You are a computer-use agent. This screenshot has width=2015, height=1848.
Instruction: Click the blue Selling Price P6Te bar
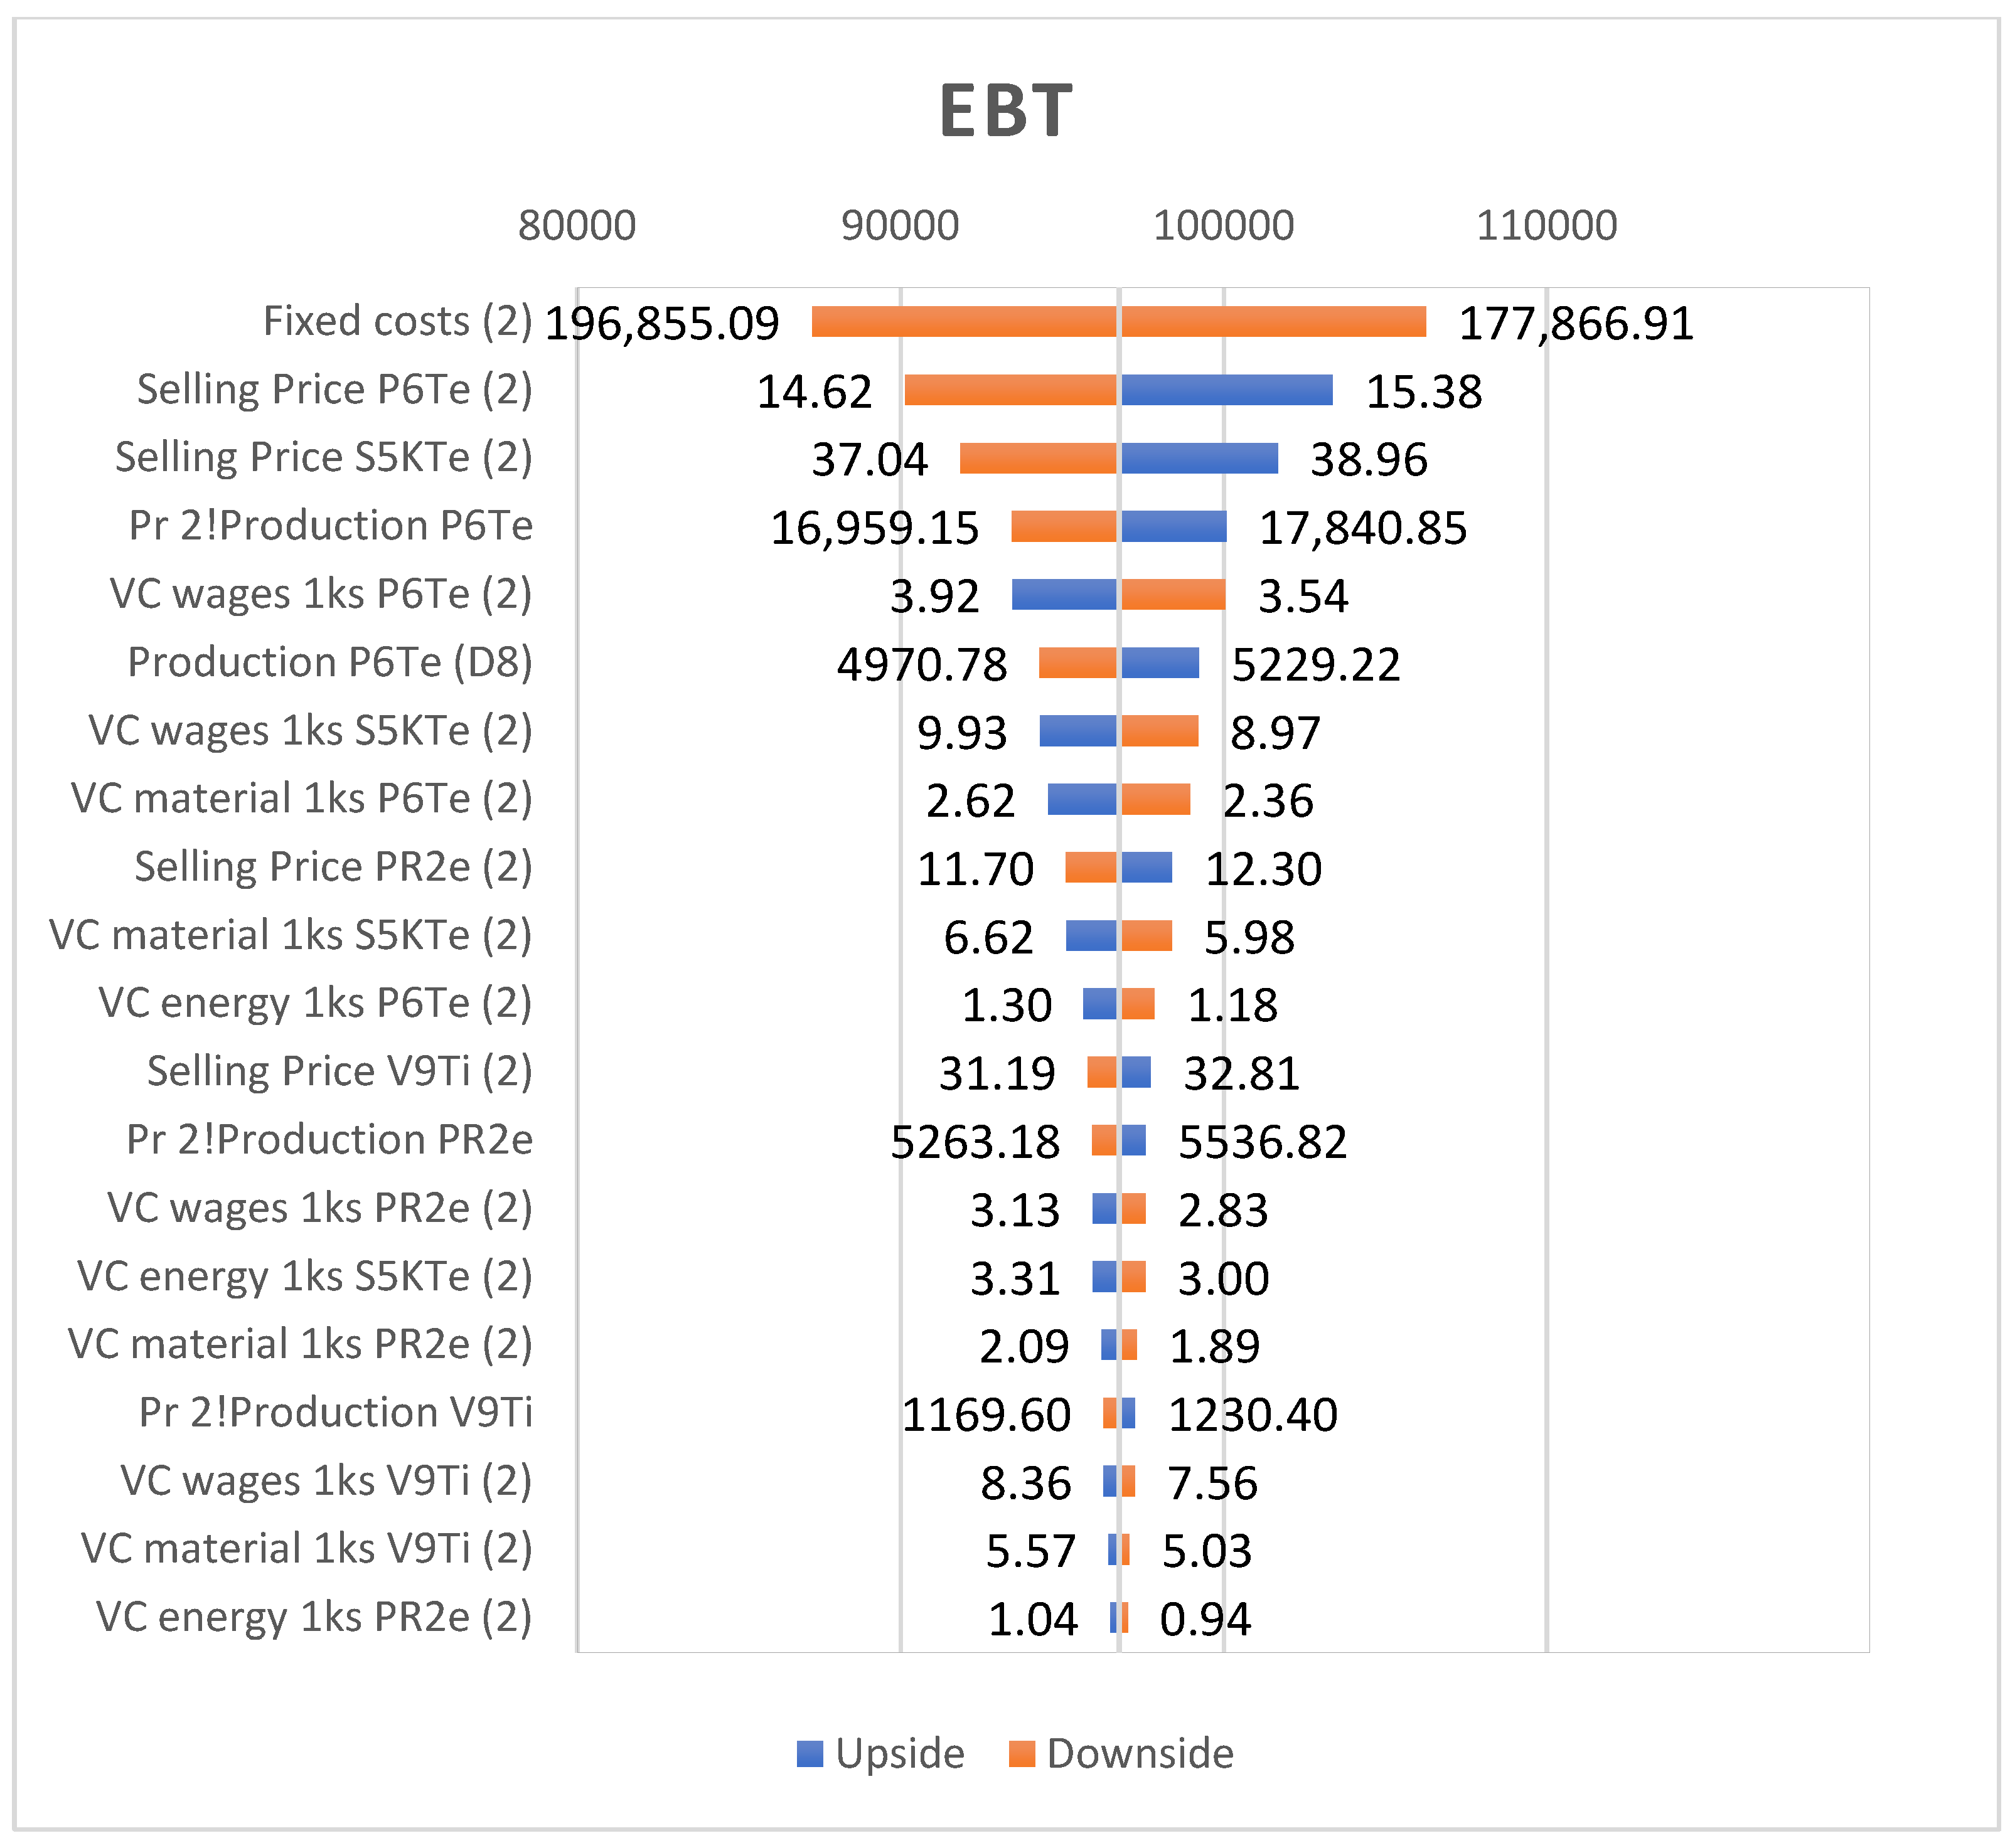(x=1227, y=390)
